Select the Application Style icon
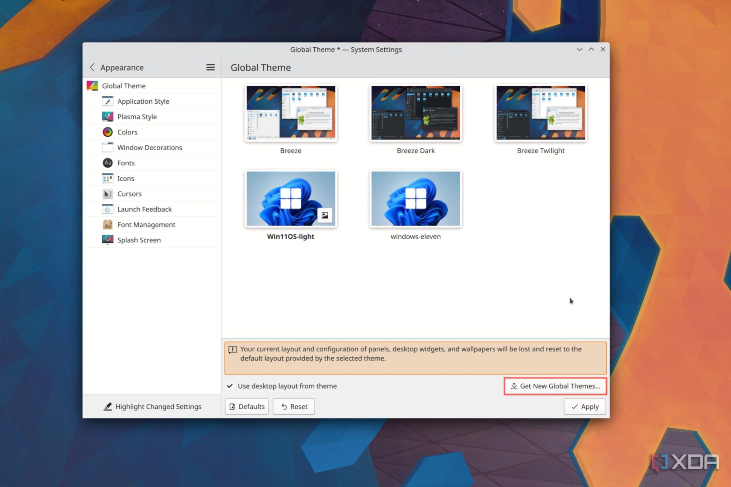This screenshot has height=487, width=731. 108,101
